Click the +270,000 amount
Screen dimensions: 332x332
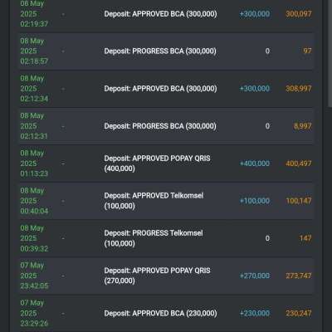pyautogui.click(x=255, y=276)
